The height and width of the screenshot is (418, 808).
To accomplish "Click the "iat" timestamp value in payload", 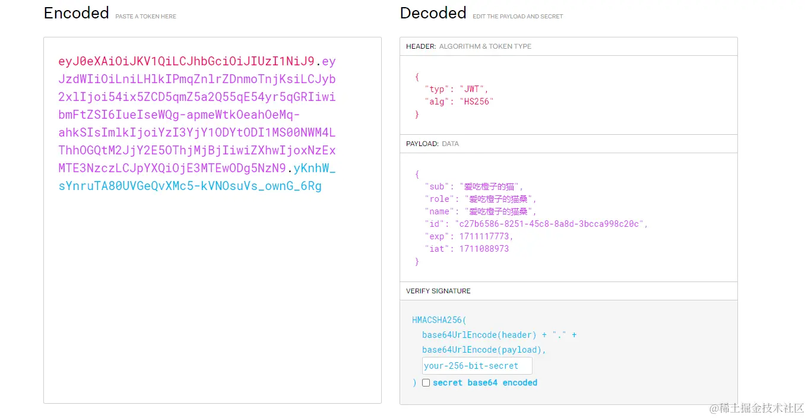I will 483,249.
